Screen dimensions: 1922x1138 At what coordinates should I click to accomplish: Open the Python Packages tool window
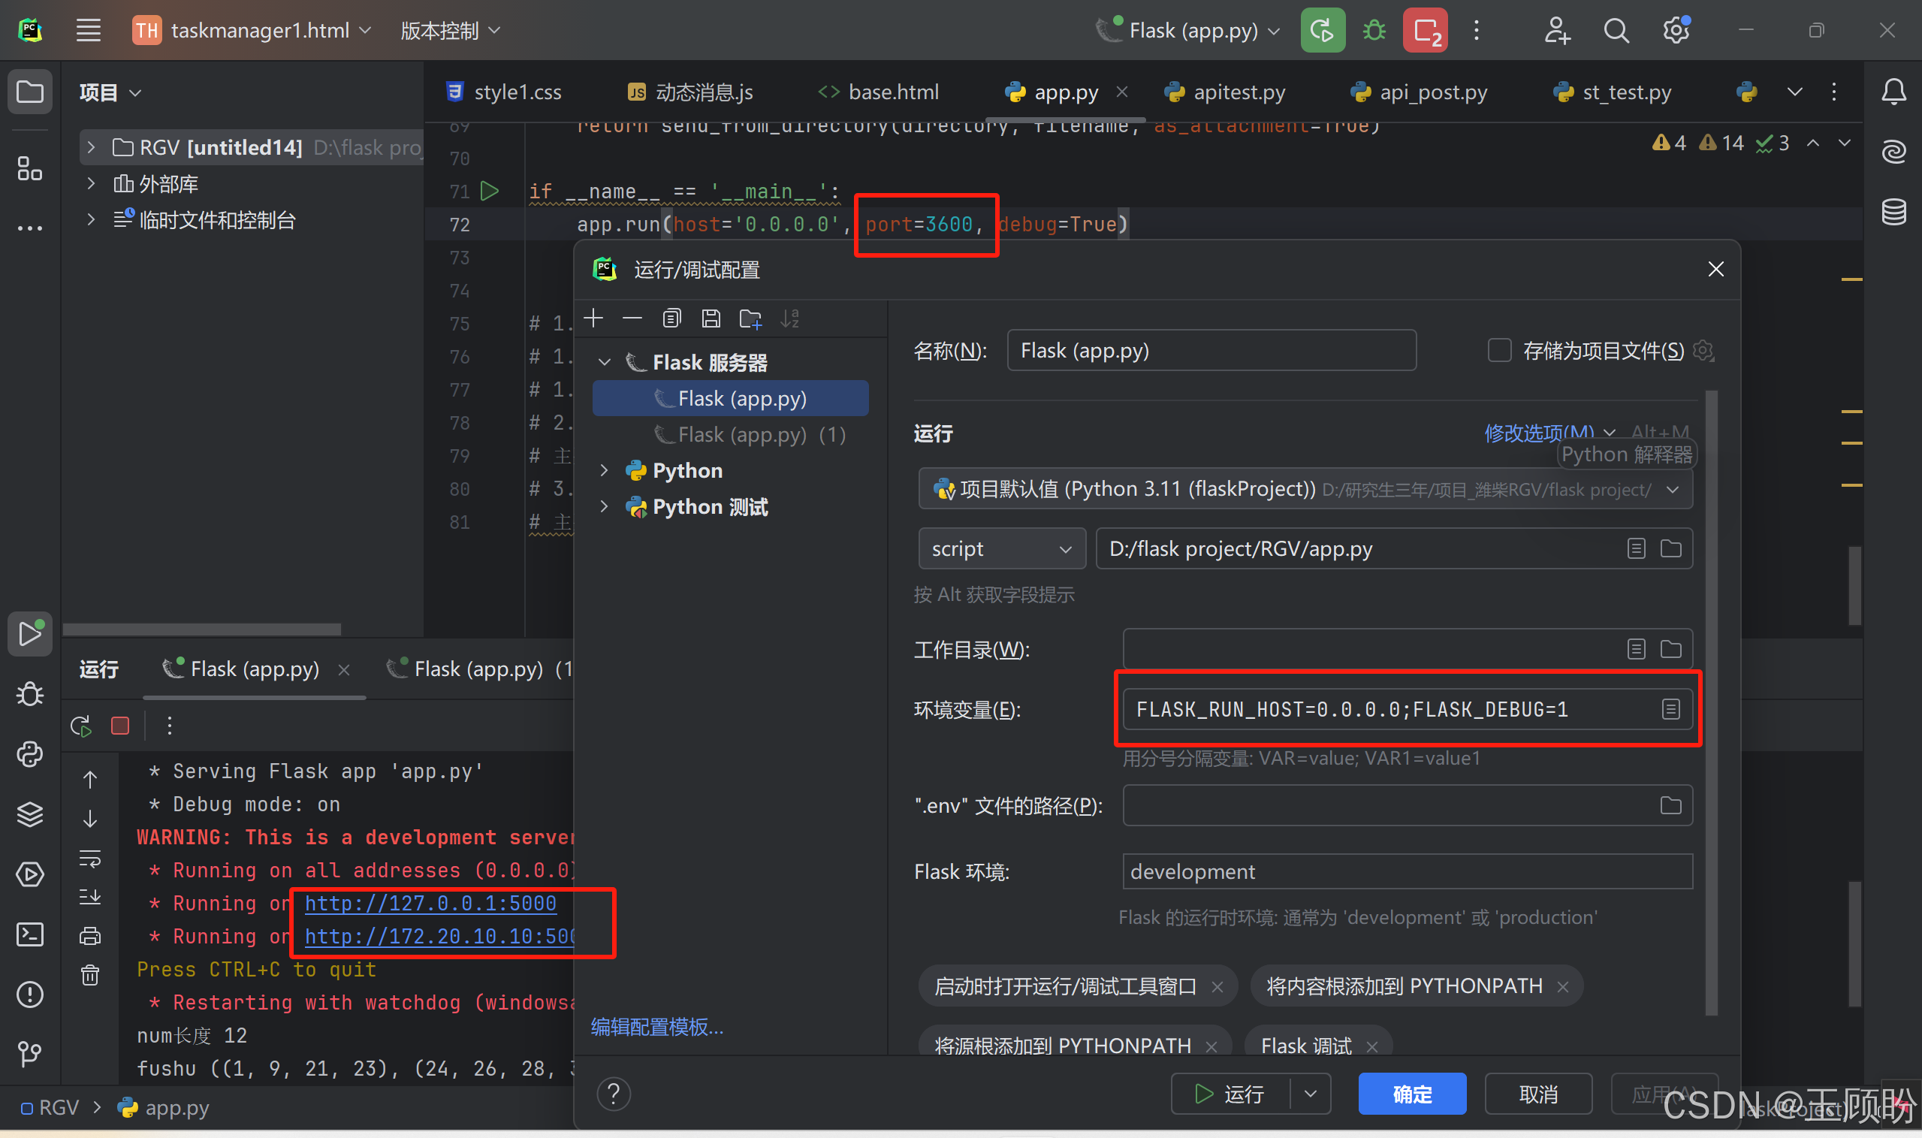[x=30, y=814]
